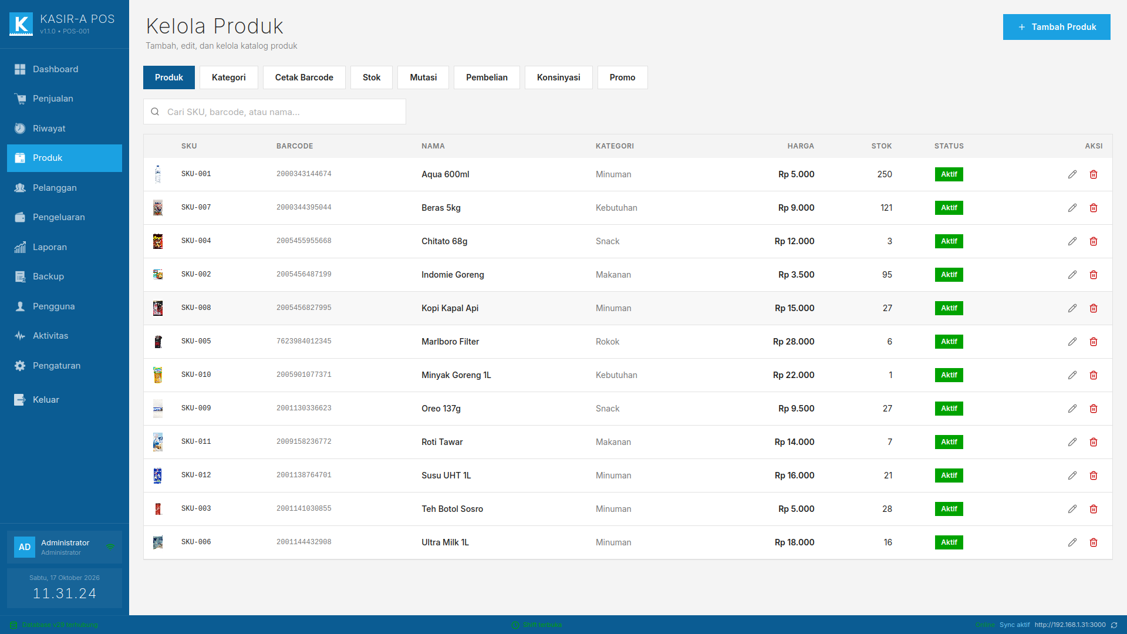This screenshot has height=634, width=1127.
Task: Select the Produk sidebar menu item
Action: coord(65,158)
